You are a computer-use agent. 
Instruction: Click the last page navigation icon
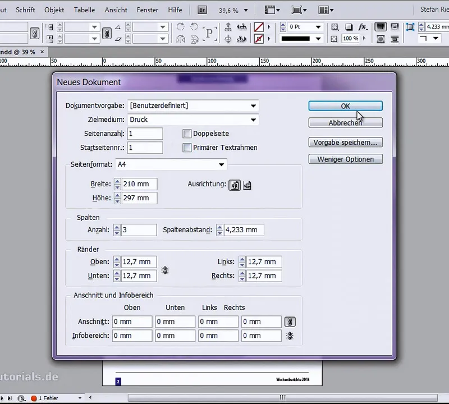pos(10,398)
